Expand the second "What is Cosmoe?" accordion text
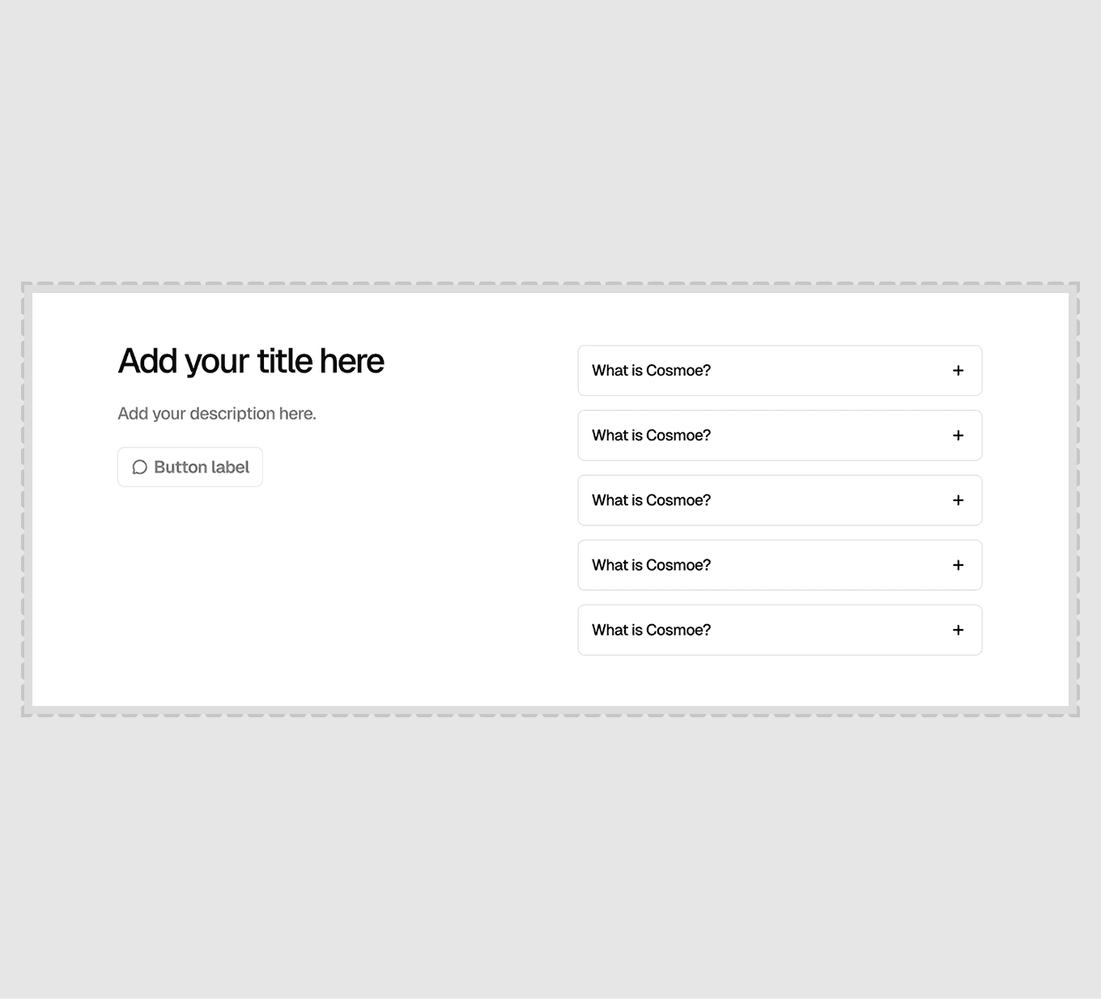This screenshot has width=1101, height=999. pos(651,436)
